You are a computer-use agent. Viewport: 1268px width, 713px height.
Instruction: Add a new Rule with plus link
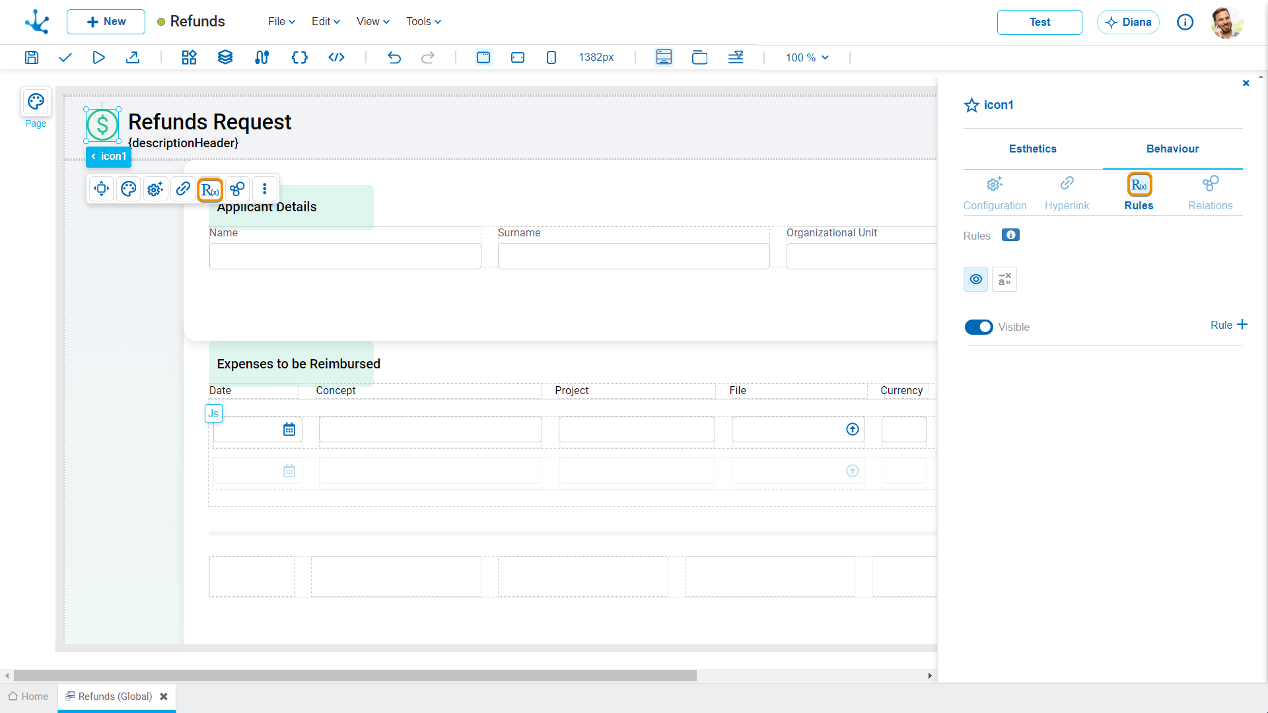(1228, 325)
